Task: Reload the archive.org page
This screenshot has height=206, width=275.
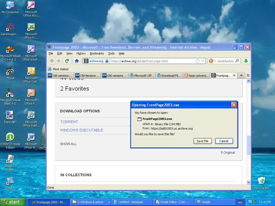Action: [67, 61]
